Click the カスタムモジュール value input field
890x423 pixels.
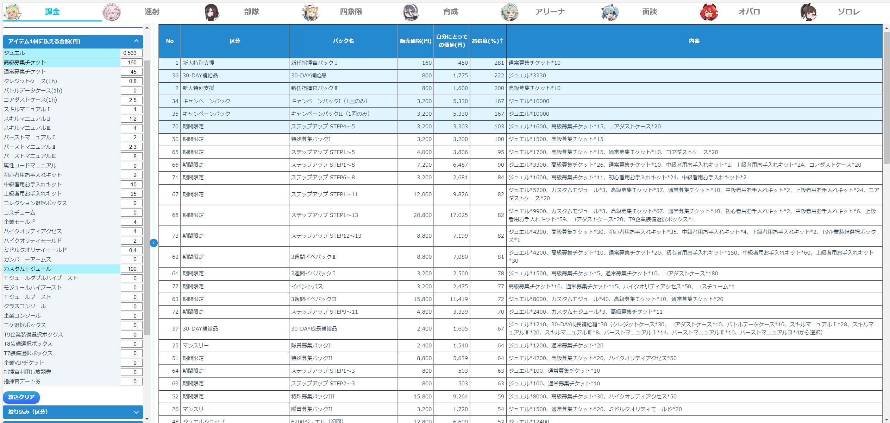click(131, 269)
